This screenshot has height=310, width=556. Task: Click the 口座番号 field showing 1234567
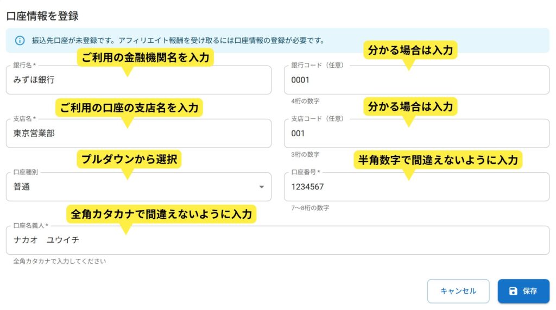[416, 187]
